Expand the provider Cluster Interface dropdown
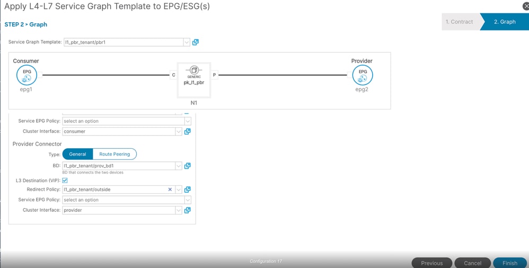Image resolution: width=529 pixels, height=268 pixels. click(x=179, y=210)
